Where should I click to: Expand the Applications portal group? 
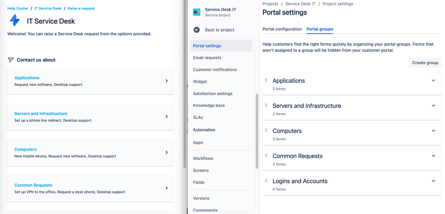[x=433, y=81]
